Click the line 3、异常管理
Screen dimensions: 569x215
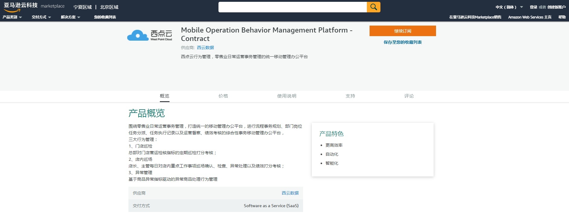tap(141, 173)
